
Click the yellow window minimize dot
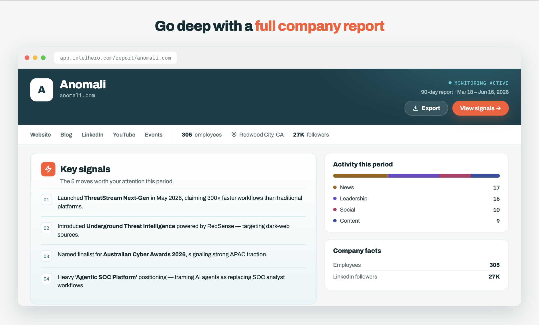click(35, 58)
